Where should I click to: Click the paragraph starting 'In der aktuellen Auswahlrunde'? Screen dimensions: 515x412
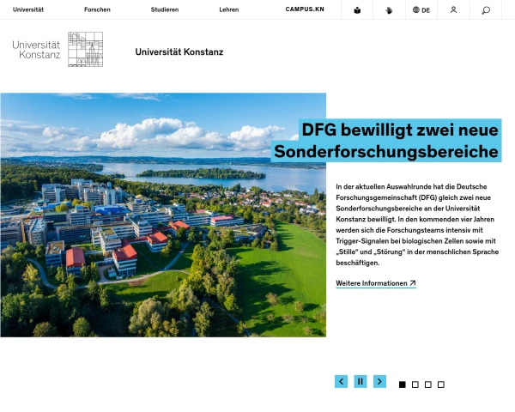(x=417, y=225)
